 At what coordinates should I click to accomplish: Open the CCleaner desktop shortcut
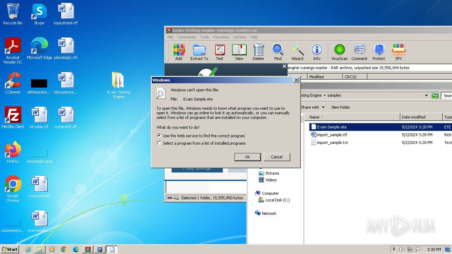tap(13, 83)
